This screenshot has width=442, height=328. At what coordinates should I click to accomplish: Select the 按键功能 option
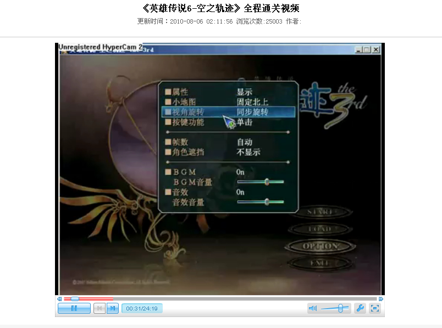[228, 122]
